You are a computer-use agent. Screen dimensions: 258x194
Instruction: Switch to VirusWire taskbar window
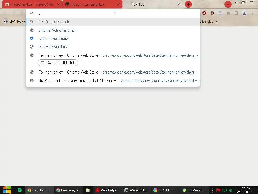pos(194,190)
